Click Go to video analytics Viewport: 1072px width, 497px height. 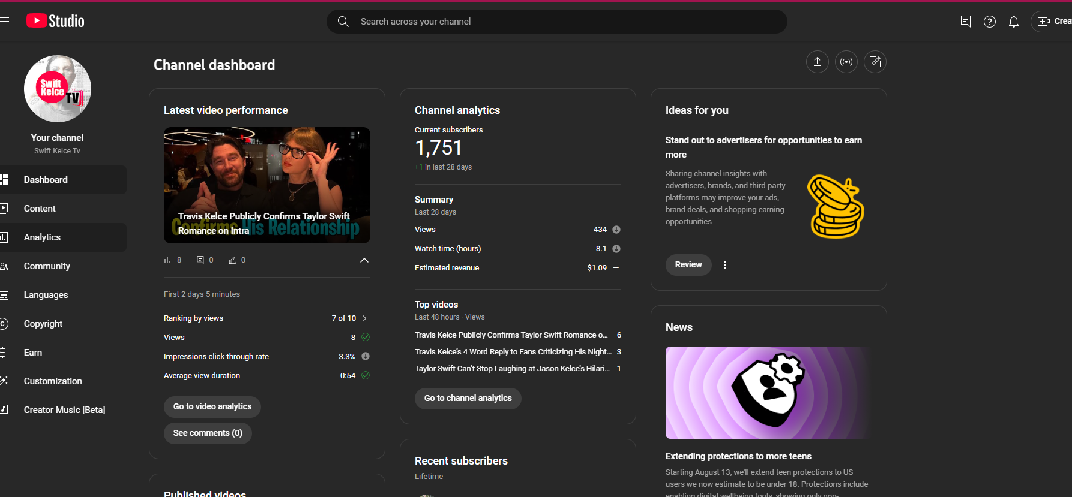[x=212, y=407]
